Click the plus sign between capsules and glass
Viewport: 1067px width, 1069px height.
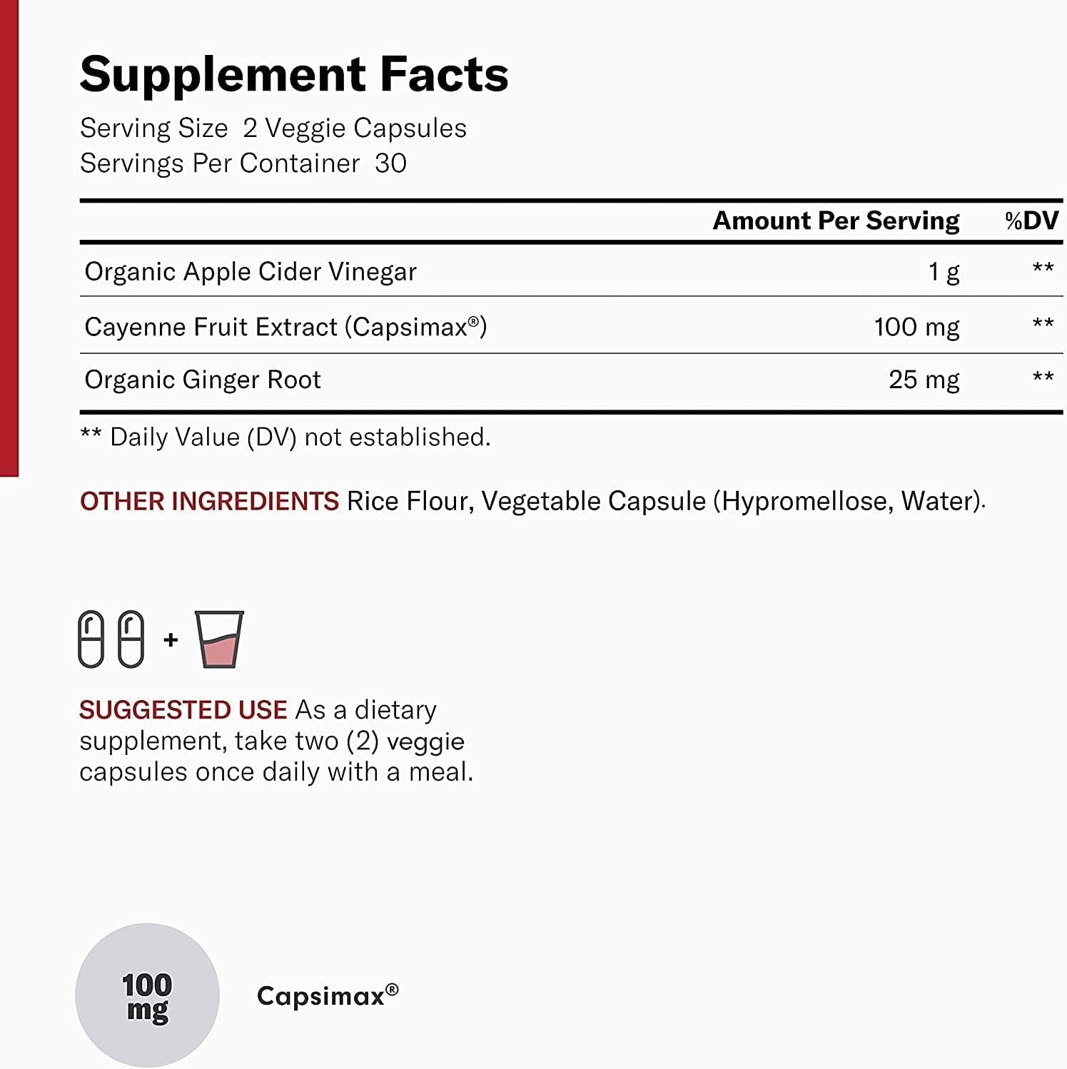[171, 639]
